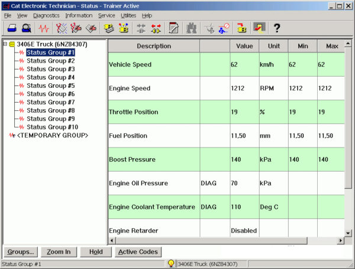Select Status Group #8 in tree

click(x=50, y=110)
